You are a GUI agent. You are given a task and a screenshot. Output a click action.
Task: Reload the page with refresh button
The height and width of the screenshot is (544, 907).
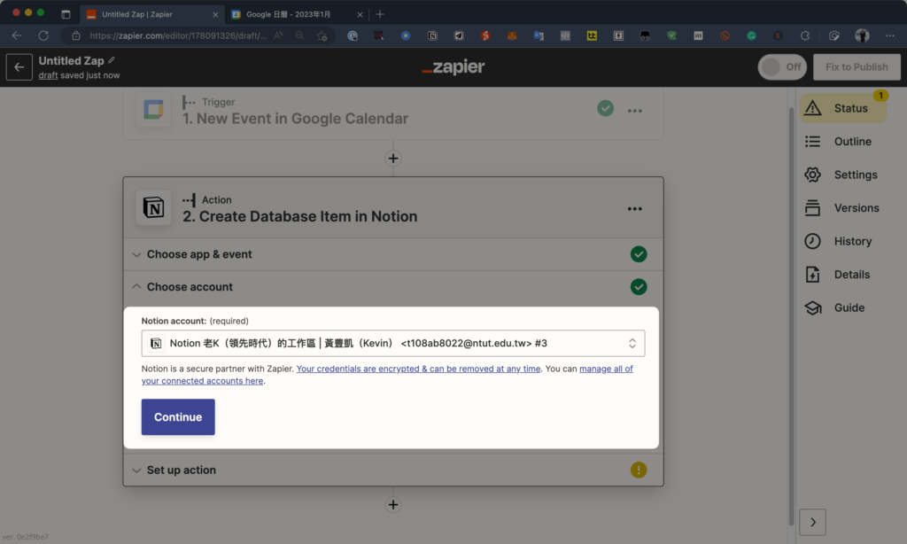(x=43, y=35)
